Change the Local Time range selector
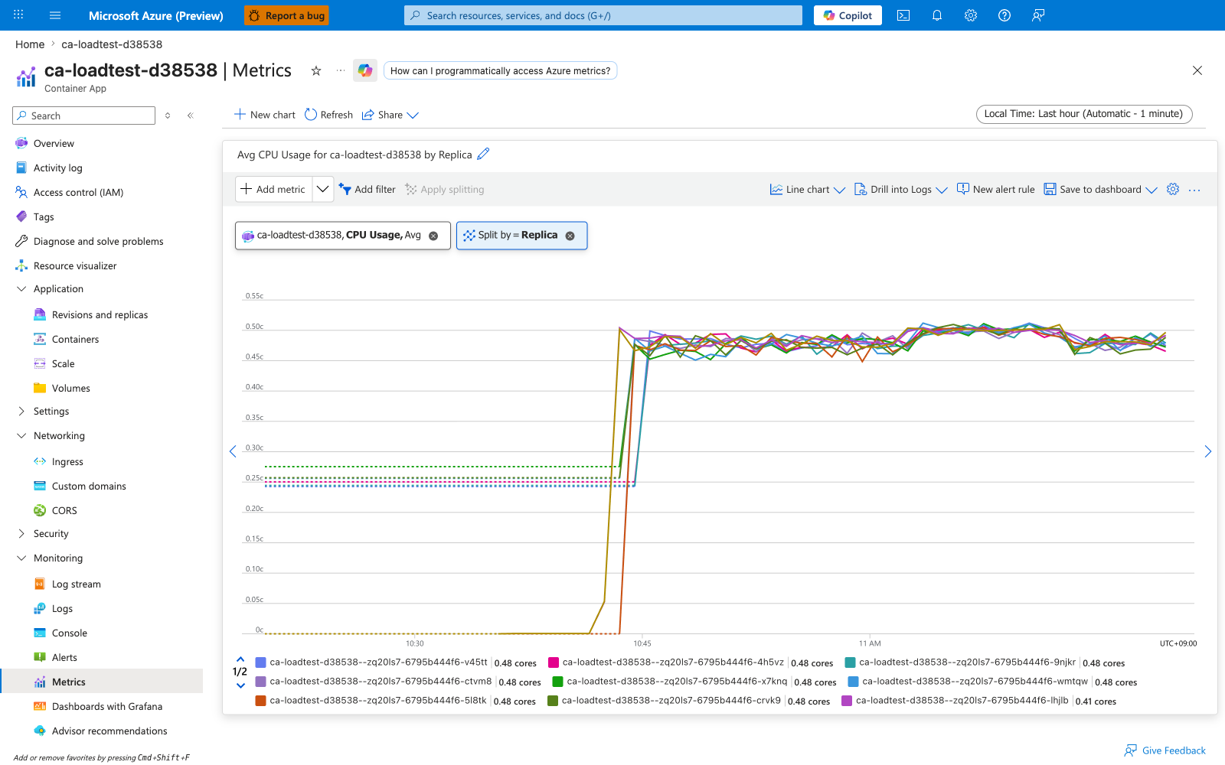Screen dimensions: 1225x765 pos(1084,114)
